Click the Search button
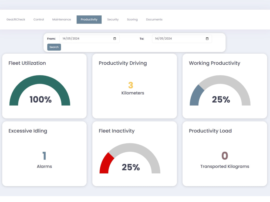 pos(54,47)
